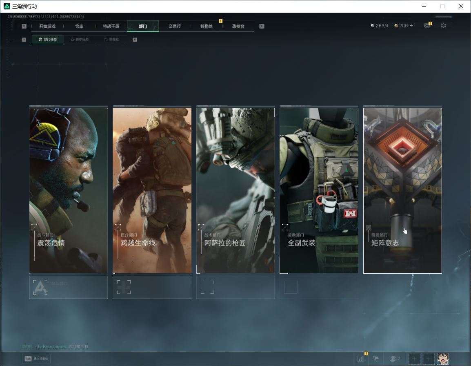The width and height of the screenshot is (471, 366).
Task: Open the player avatar portrait
Action: (x=443, y=359)
